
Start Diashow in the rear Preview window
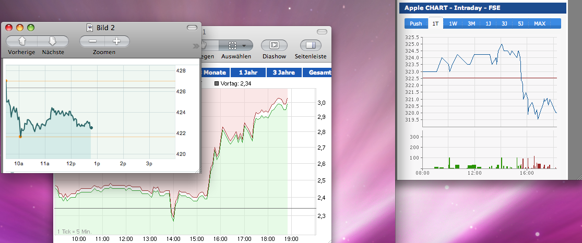pos(275,45)
